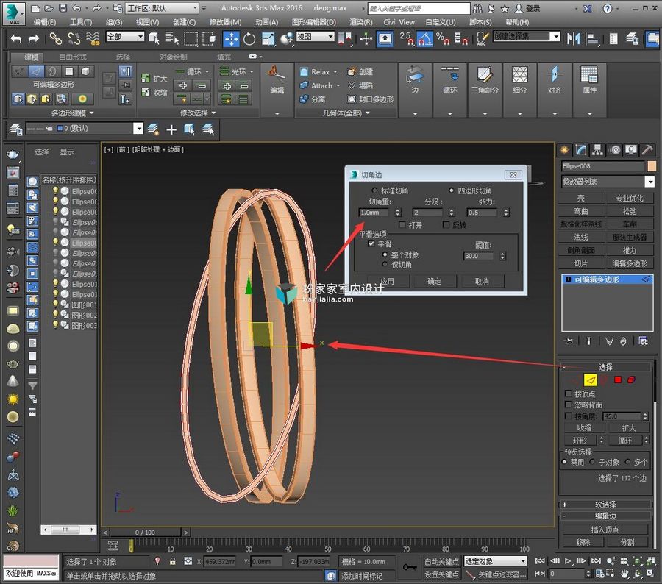Expand the 多边形建模 ribbon panel
Screen dimensions: 662x584
[72, 113]
